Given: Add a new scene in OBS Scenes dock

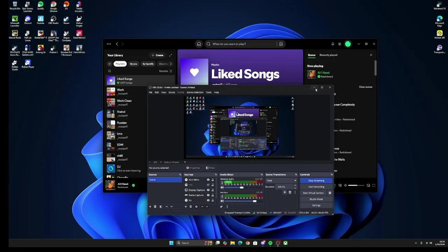Looking at the screenshot, I should point(150,206).
